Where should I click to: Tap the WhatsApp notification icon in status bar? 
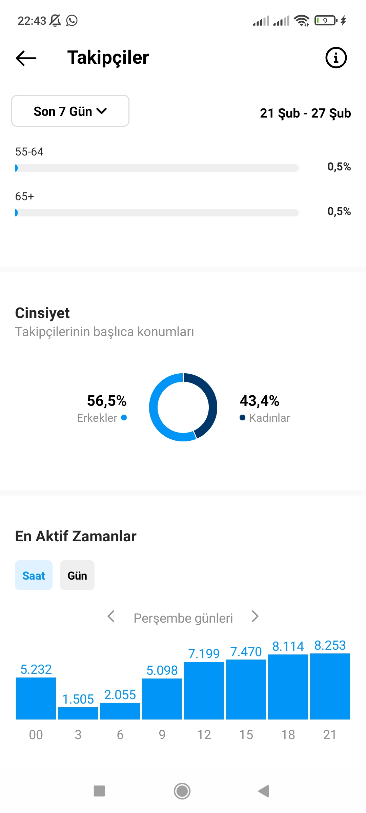coord(72,20)
